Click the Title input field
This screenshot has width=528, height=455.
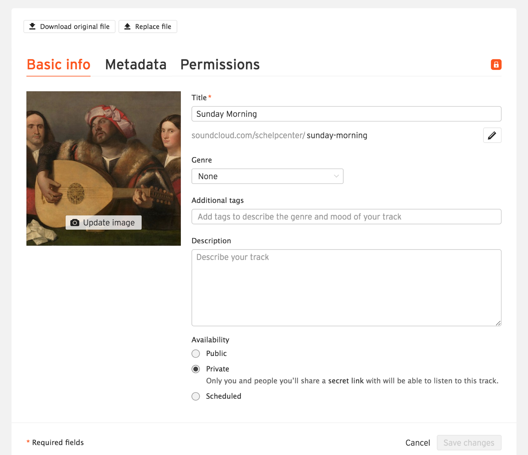pyautogui.click(x=346, y=114)
